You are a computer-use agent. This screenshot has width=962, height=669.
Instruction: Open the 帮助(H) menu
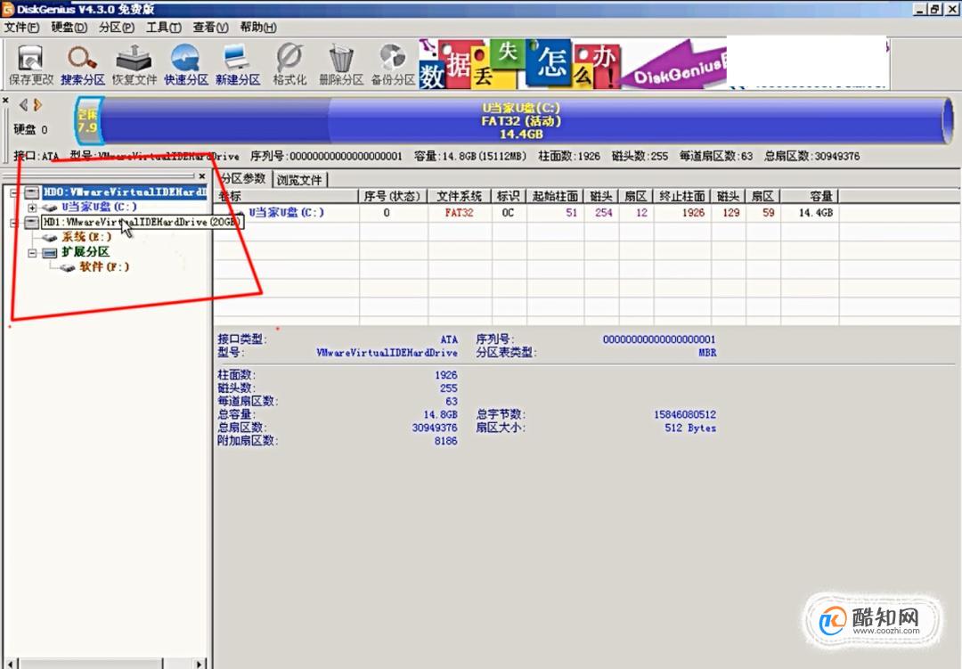click(257, 27)
